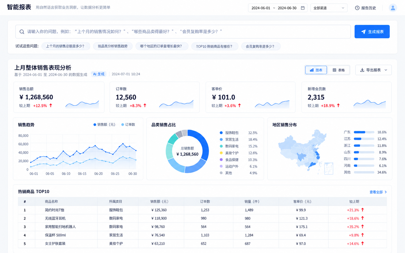Click the up arrow beside +35.2%

click(x=362, y=226)
